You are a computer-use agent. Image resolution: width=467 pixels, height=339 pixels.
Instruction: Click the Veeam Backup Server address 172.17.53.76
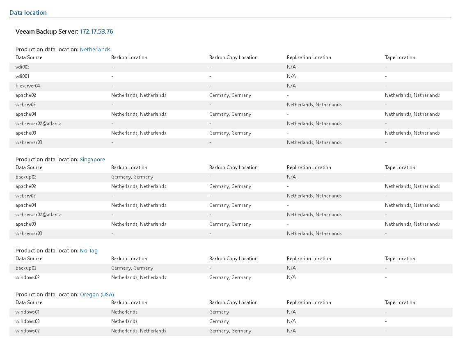[96, 32]
